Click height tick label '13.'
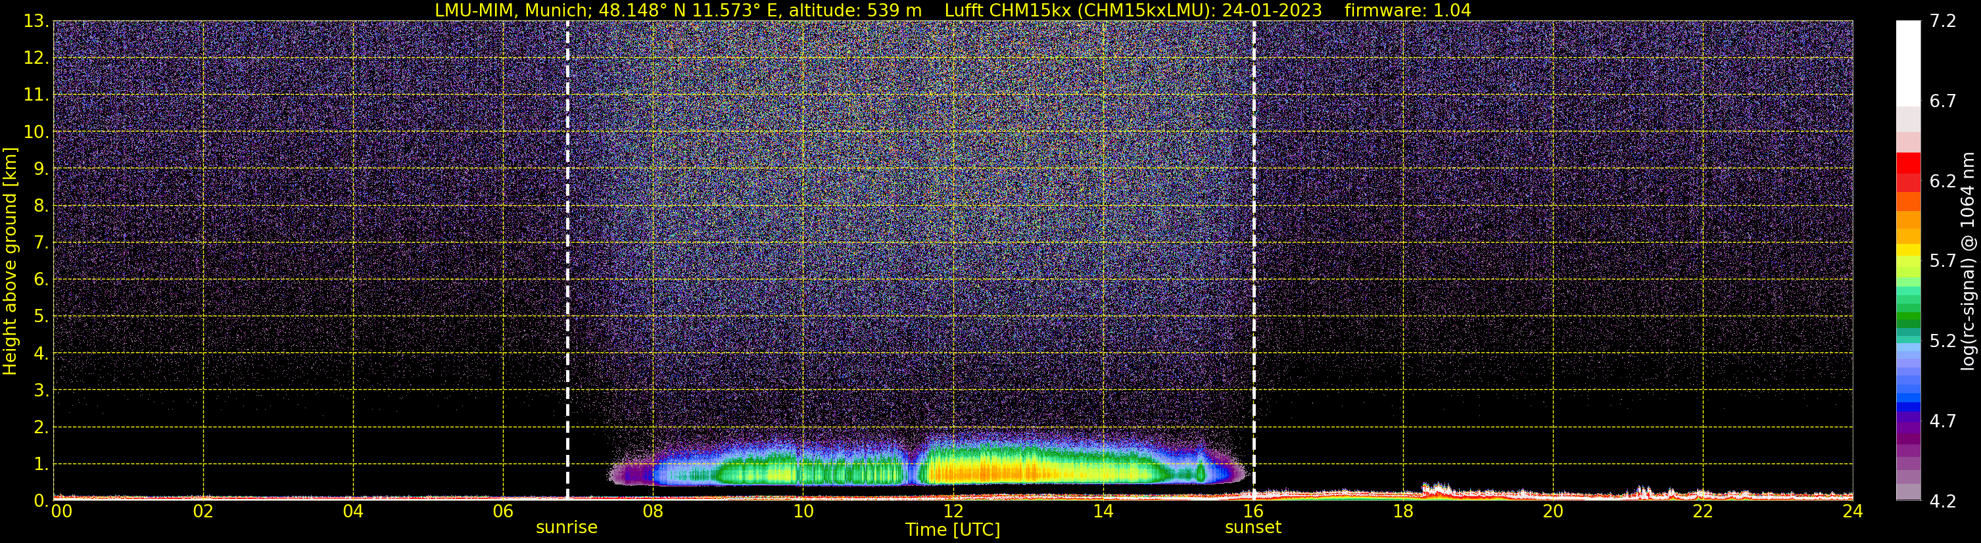 click(x=36, y=21)
